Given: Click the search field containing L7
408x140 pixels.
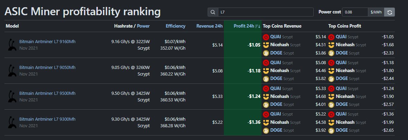Looking at the screenshot, I should click(x=265, y=12).
